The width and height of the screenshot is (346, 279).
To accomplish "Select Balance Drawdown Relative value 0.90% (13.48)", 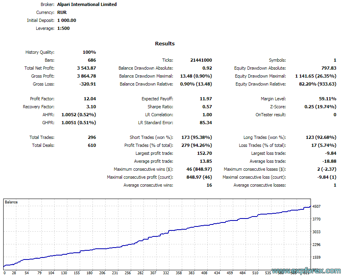I will (x=196, y=84).
